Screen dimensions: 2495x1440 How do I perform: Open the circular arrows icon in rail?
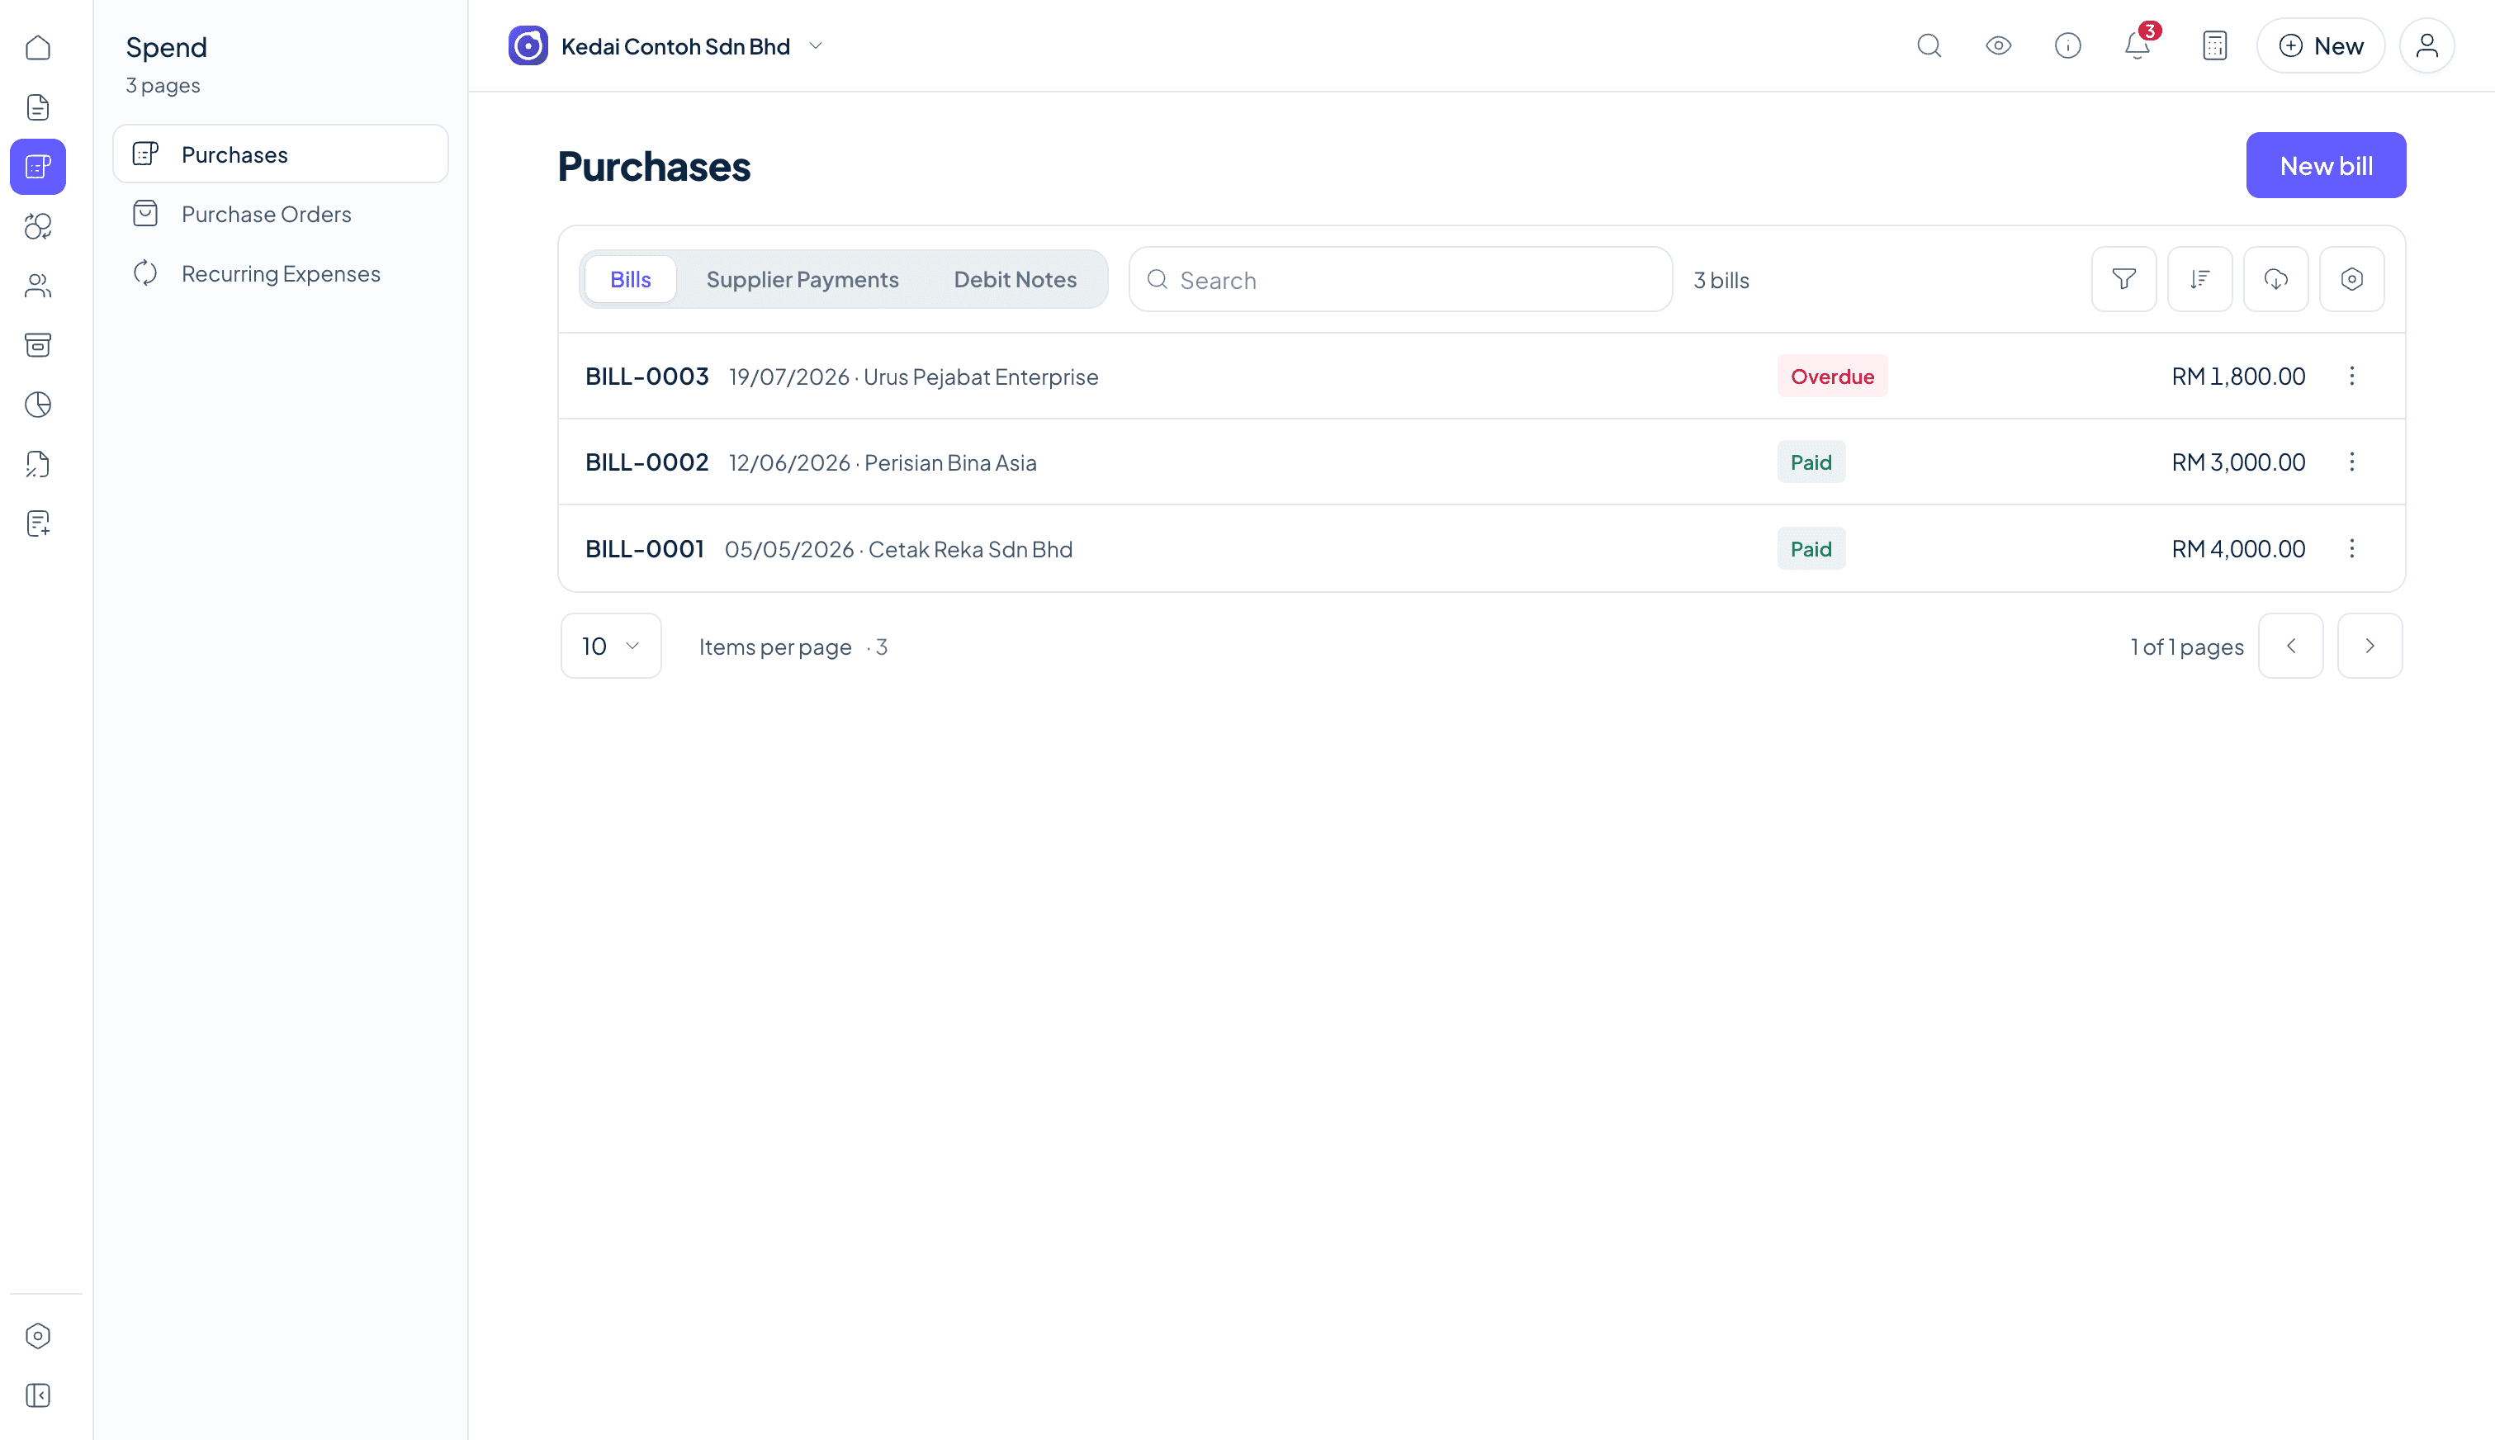[x=38, y=226]
